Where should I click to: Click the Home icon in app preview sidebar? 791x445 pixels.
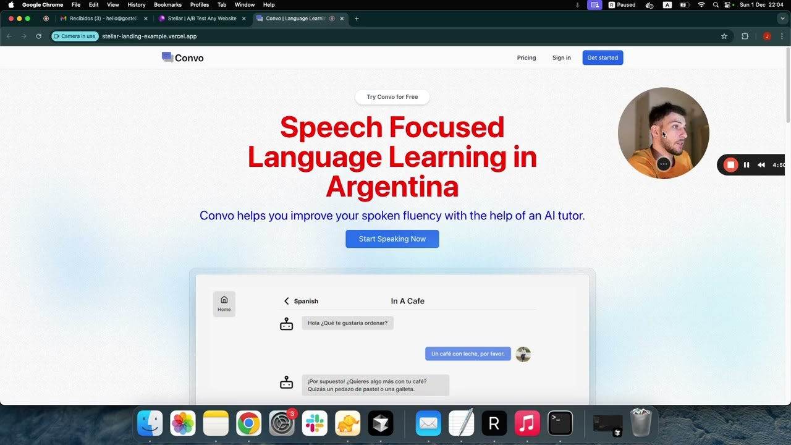(x=224, y=303)
